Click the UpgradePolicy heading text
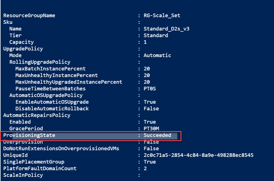 (x=23, y=49)
